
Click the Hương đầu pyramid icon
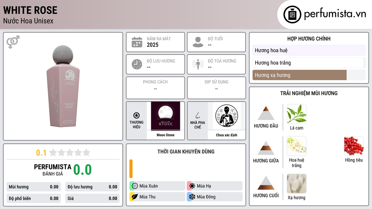[266, 113]
